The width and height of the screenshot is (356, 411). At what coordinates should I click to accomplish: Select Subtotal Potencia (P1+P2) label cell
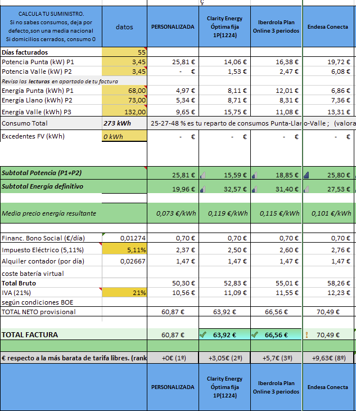click(x=74, y=173)
